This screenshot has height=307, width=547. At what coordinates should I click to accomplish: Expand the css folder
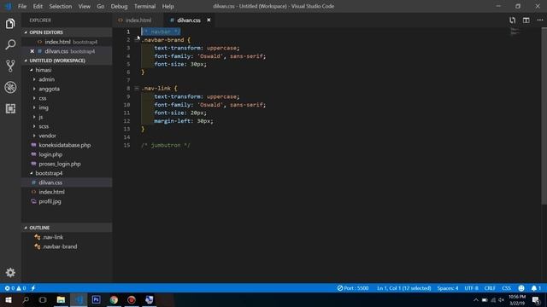(34, 98)
